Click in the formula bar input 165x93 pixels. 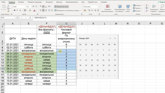point(99,18)
